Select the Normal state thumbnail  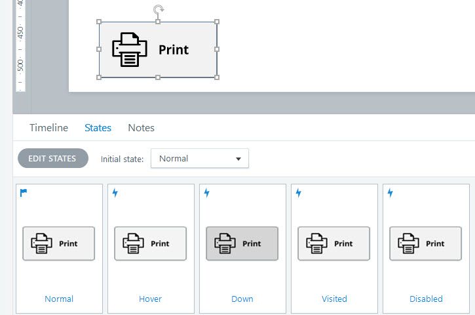click(x=59, y=243)
